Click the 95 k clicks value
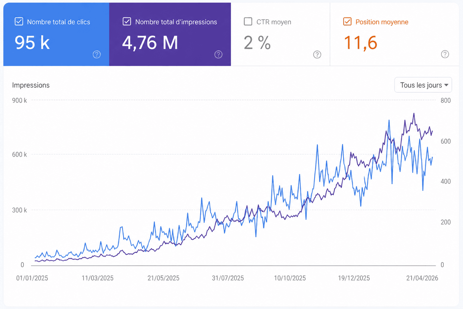 [x=32, y=43]
